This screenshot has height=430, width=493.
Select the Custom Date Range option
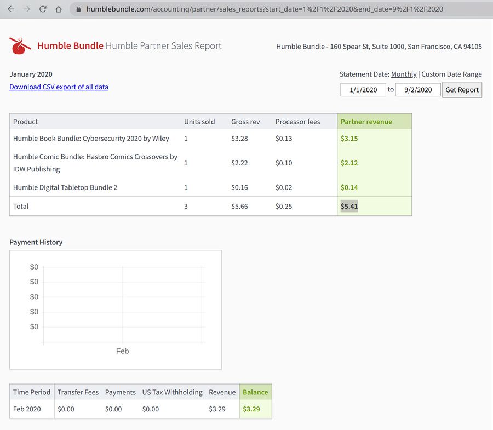click(451, 74)
